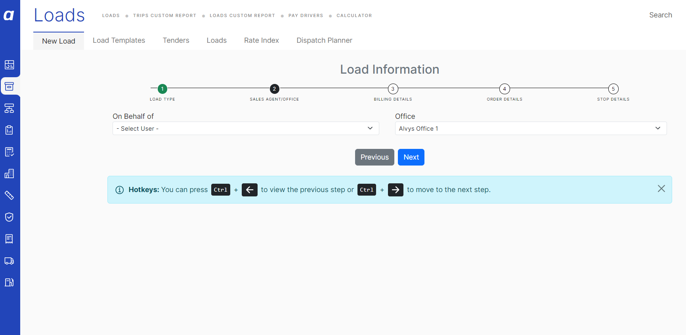Open the Load Templates tab
The height and width of the screenshot is (335, 686).
(x=119, y=40)
